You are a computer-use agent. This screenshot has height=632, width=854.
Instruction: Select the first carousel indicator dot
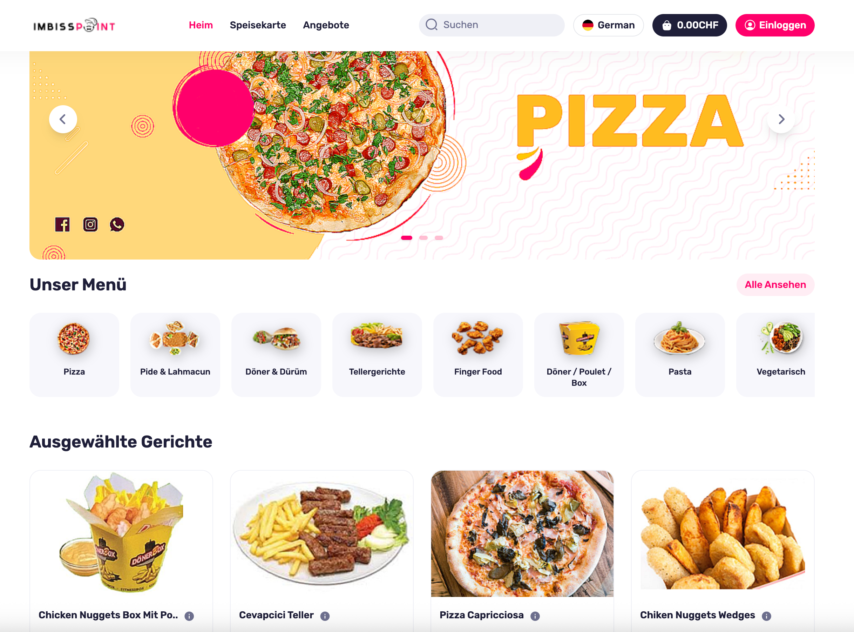407,238
